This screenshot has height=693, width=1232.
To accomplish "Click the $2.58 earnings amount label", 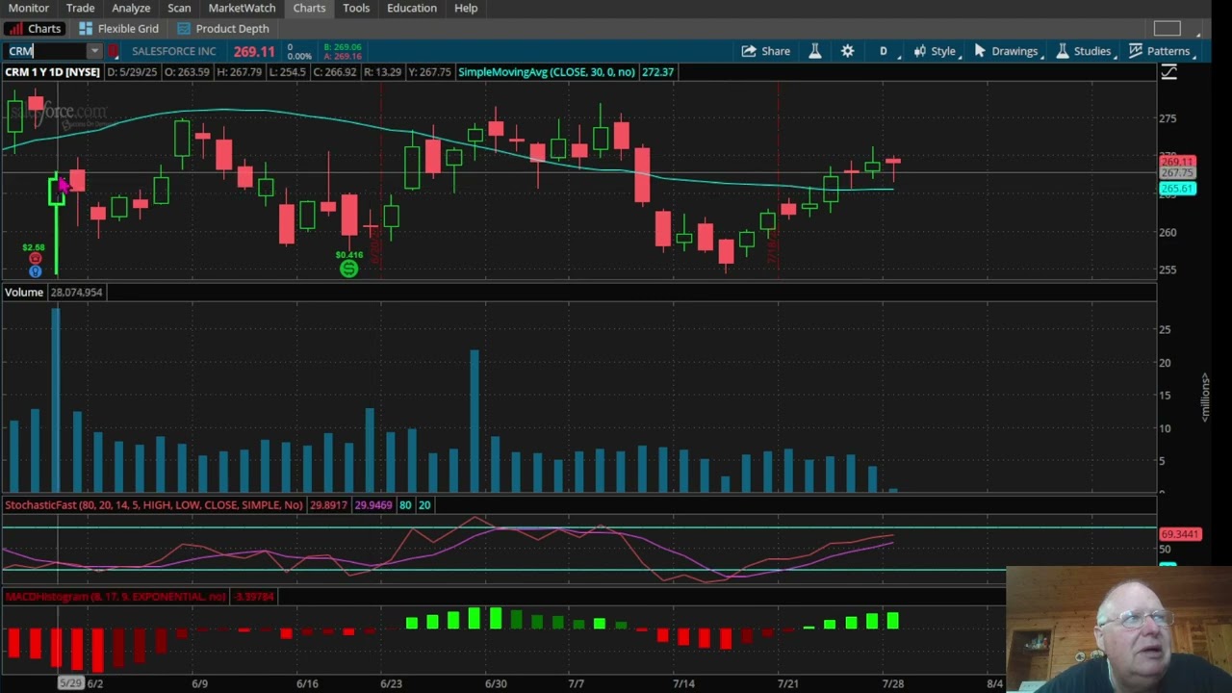I will [x=33, y=247].
